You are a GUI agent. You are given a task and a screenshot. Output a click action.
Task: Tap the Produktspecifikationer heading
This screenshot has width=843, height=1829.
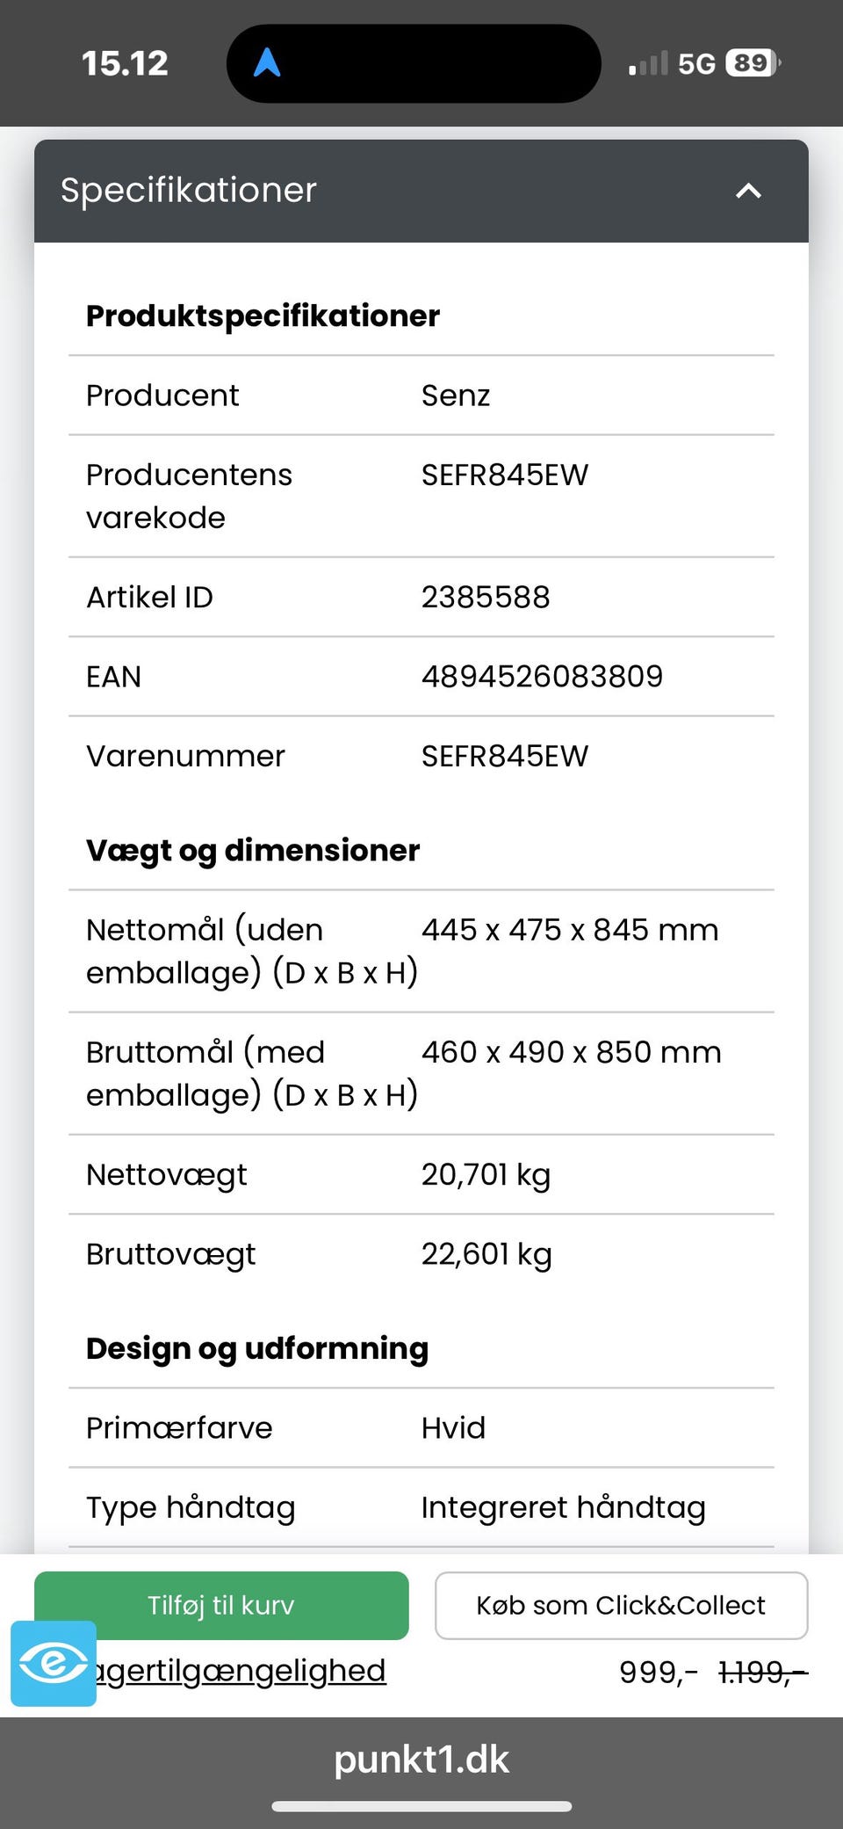point(263,316)
